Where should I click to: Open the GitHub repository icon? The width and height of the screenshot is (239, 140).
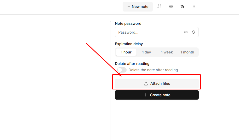(160, 7)
